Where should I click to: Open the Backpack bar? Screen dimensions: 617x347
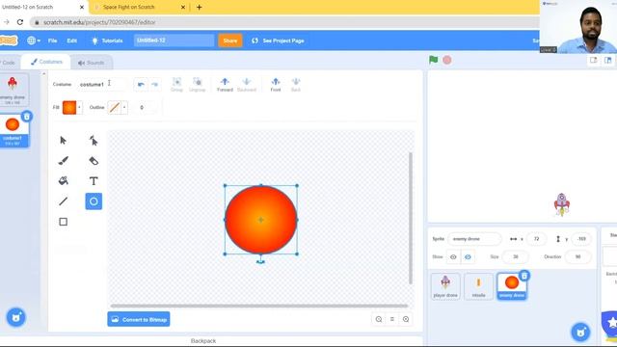point(203,341)
